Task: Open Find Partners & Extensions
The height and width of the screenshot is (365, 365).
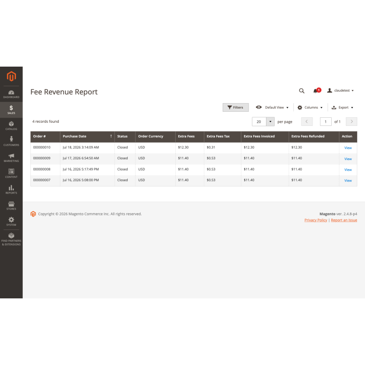Action: pos(11,239)
